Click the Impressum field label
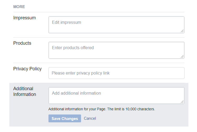Image resolution: width=197 pixels, height=132 pixels. click(x=24, y=18)
